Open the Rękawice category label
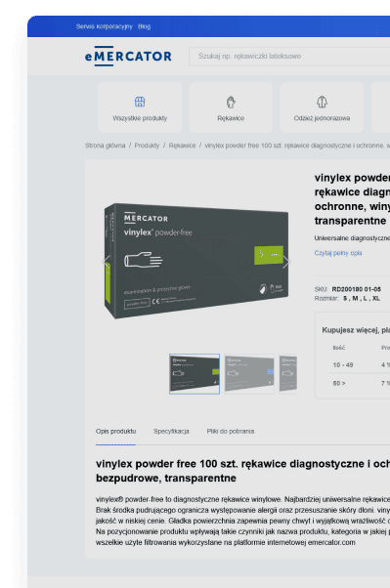 (231, 118)
